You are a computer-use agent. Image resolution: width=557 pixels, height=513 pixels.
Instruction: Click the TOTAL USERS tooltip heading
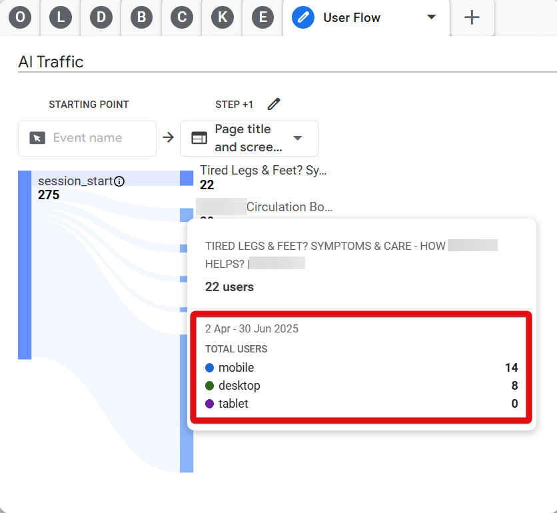[x=237, y=349]
